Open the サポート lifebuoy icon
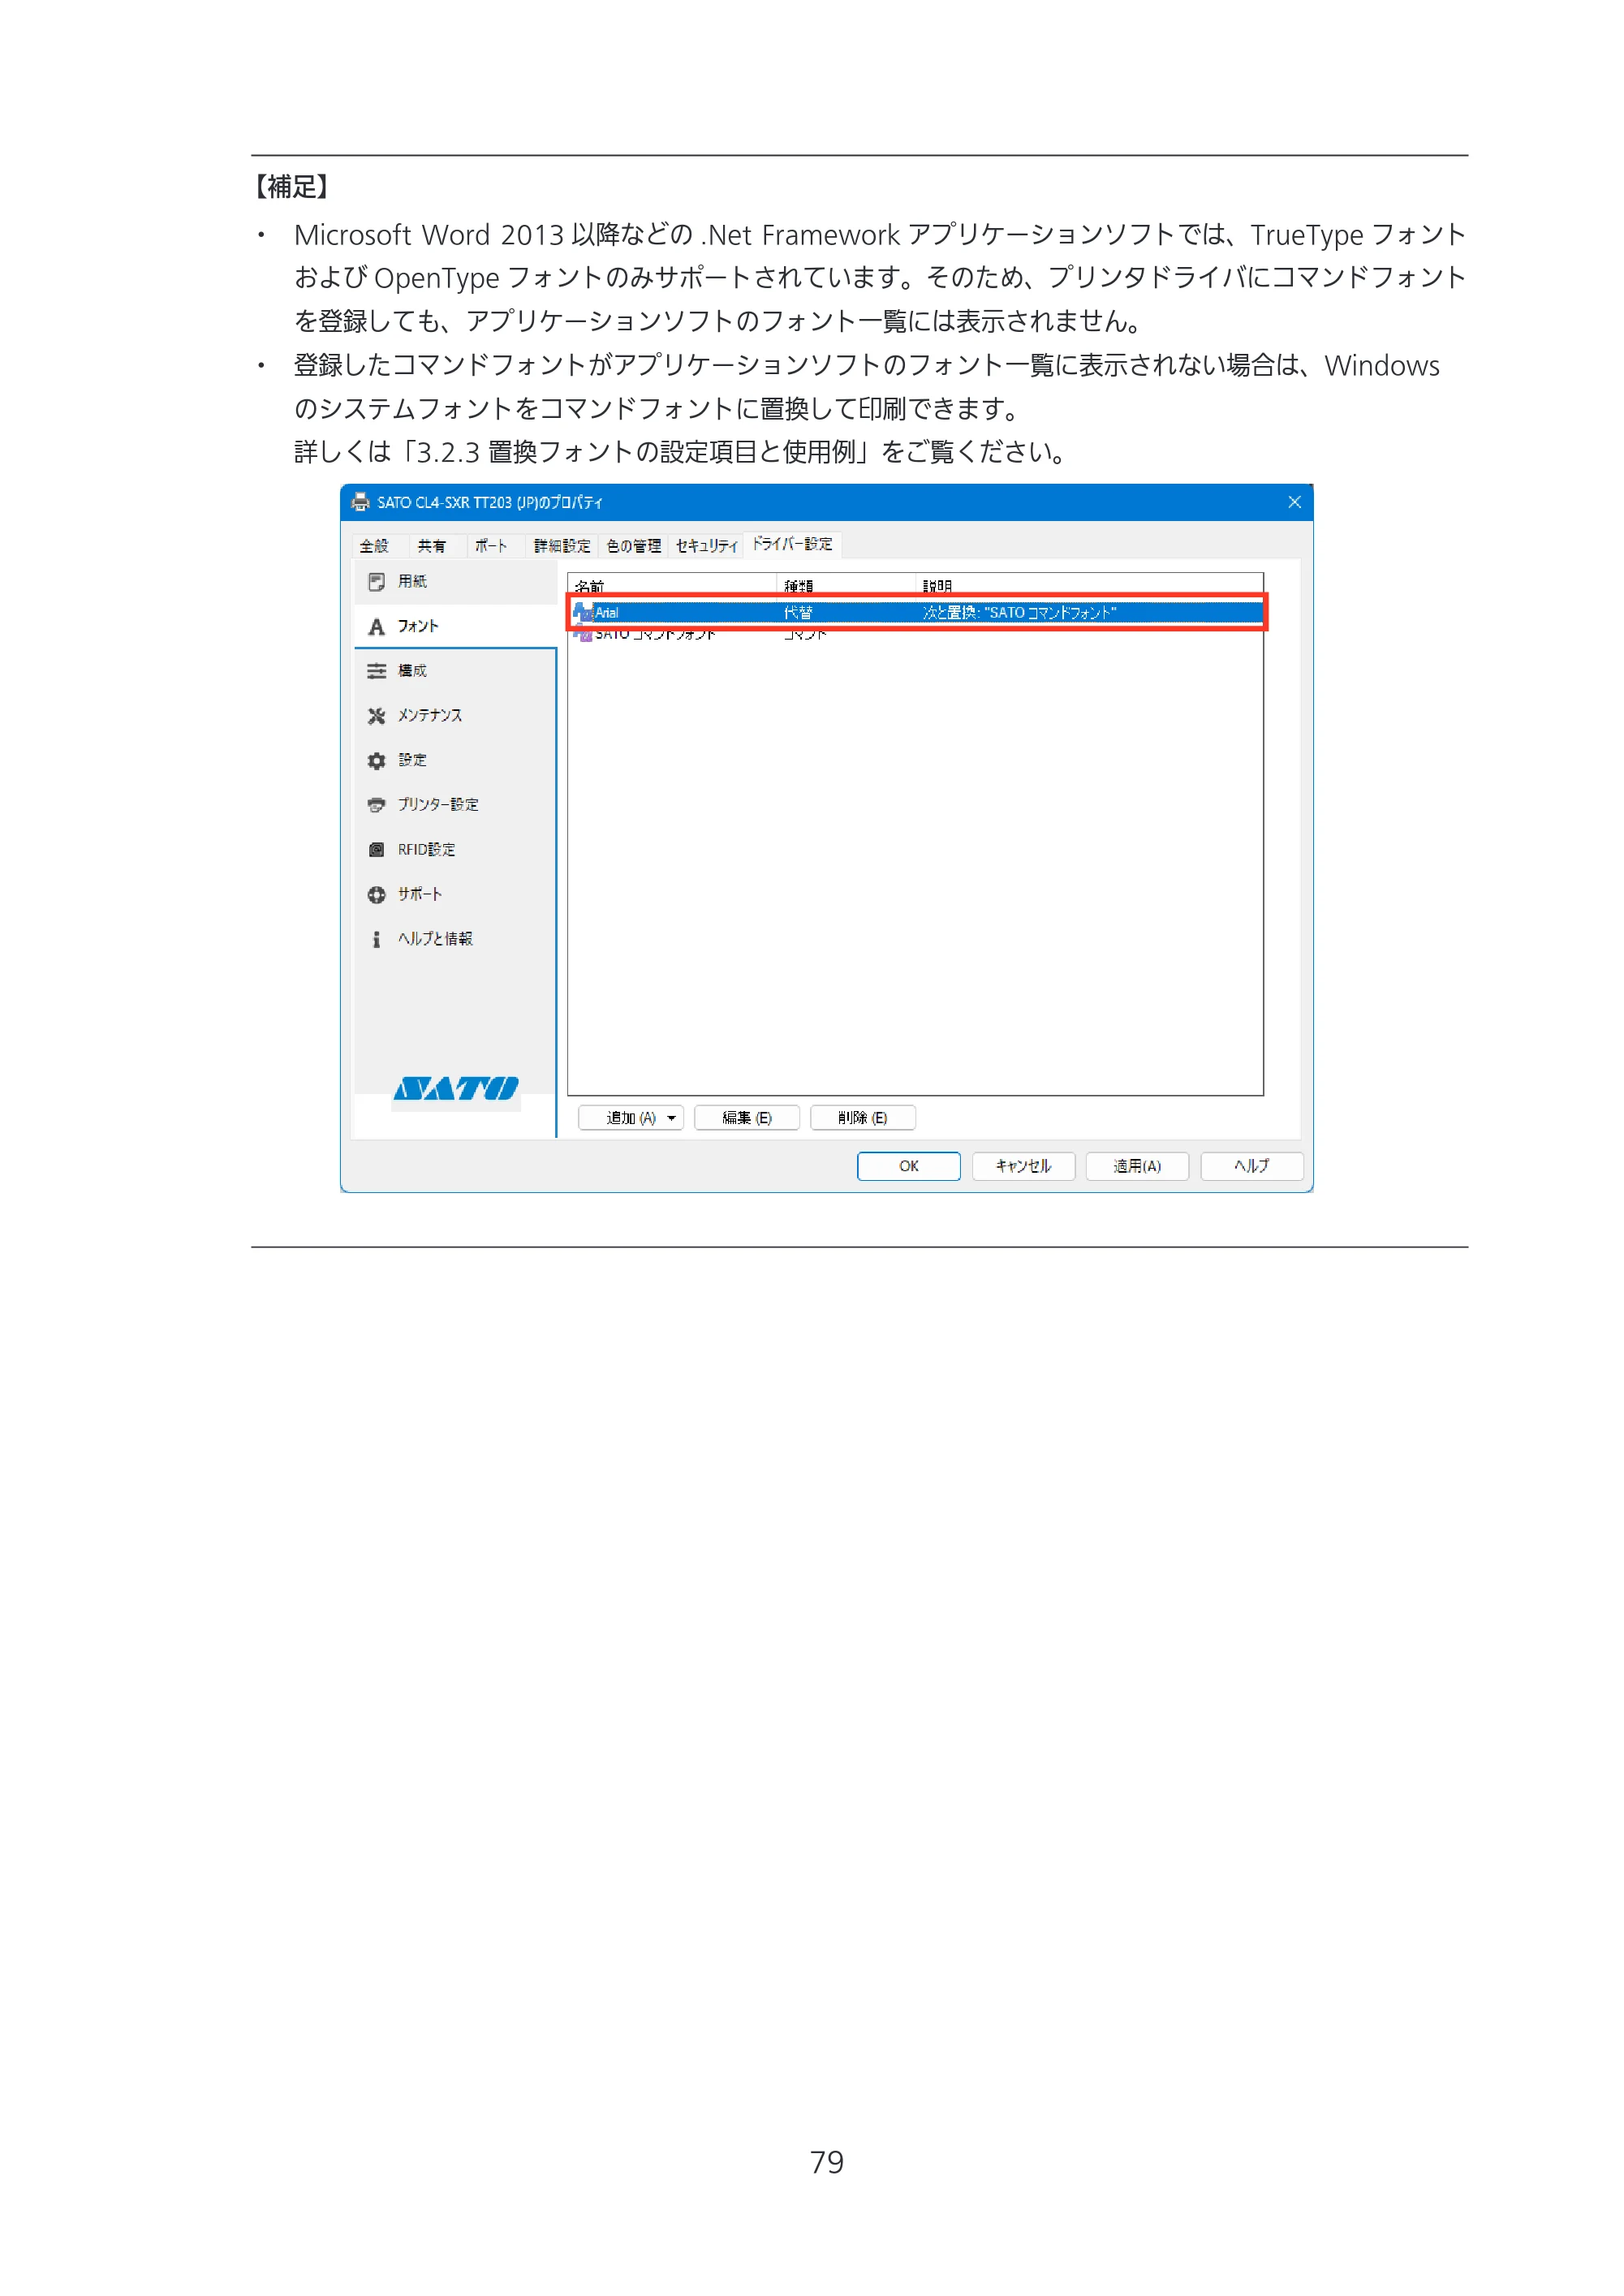 376,895
